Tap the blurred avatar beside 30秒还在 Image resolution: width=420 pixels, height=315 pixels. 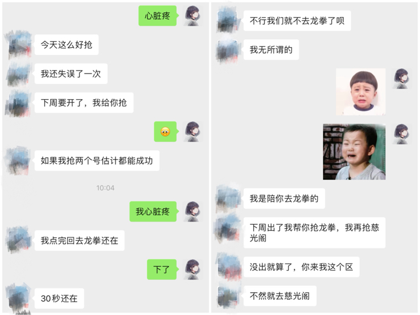(x=19, y=299)
